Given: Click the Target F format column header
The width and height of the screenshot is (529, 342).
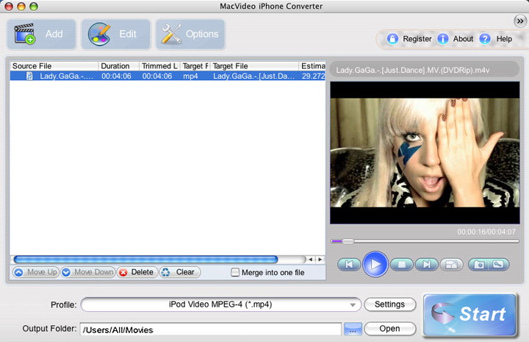Looking at the screenshot, I should (195, 66).
